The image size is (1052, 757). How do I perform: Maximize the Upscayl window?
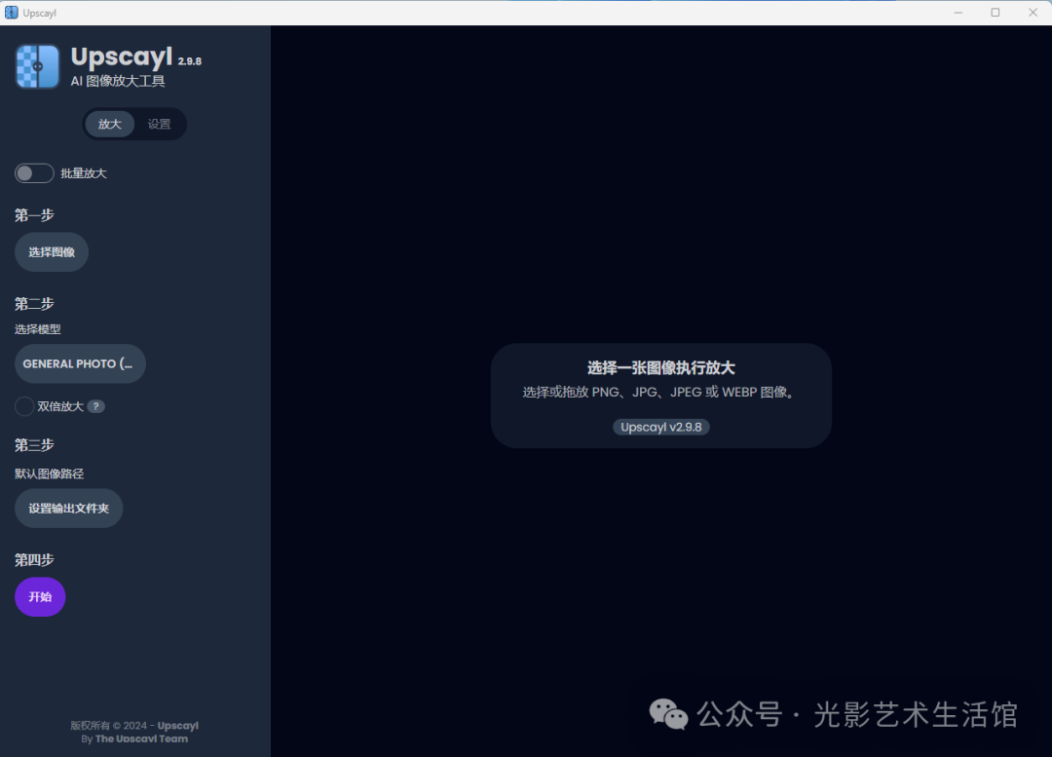tap(995, 12)
